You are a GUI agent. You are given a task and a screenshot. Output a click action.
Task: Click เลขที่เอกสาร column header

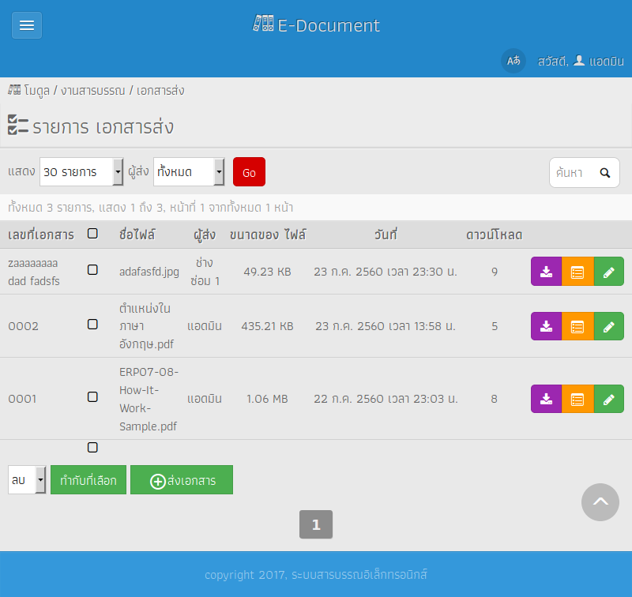(x=41, y=235)
